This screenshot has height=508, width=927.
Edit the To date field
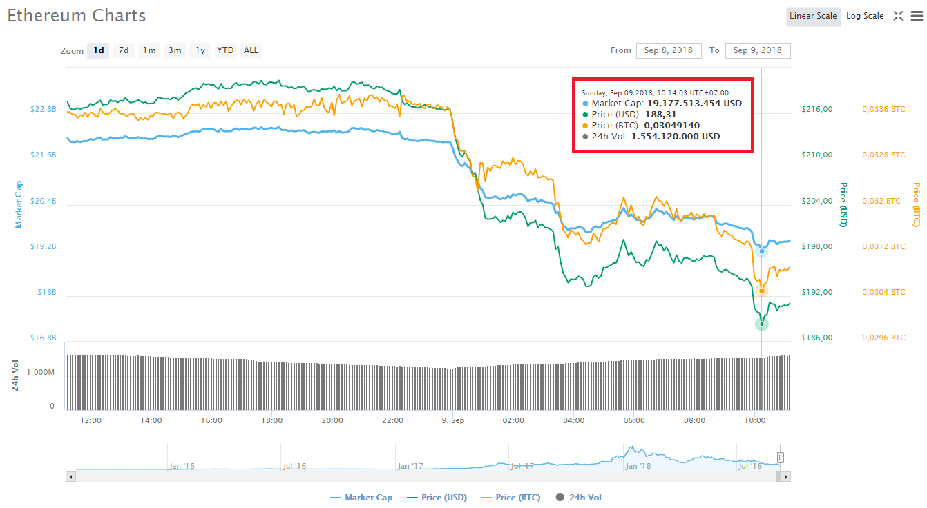[758, 50]
